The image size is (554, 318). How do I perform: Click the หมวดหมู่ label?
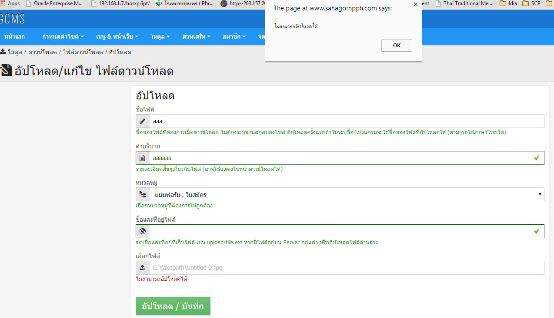147,183
